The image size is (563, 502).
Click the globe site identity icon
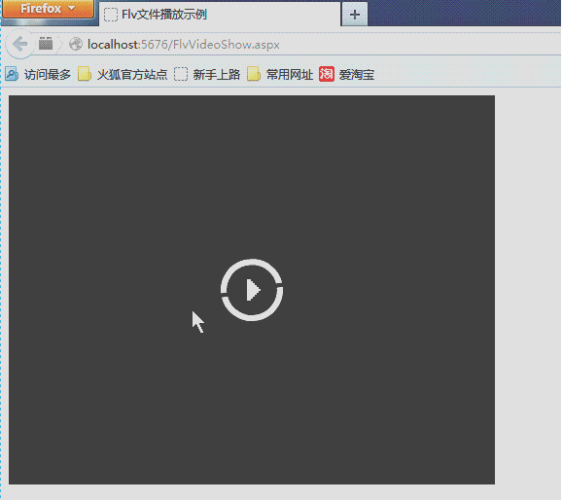(x=76, y=44)
